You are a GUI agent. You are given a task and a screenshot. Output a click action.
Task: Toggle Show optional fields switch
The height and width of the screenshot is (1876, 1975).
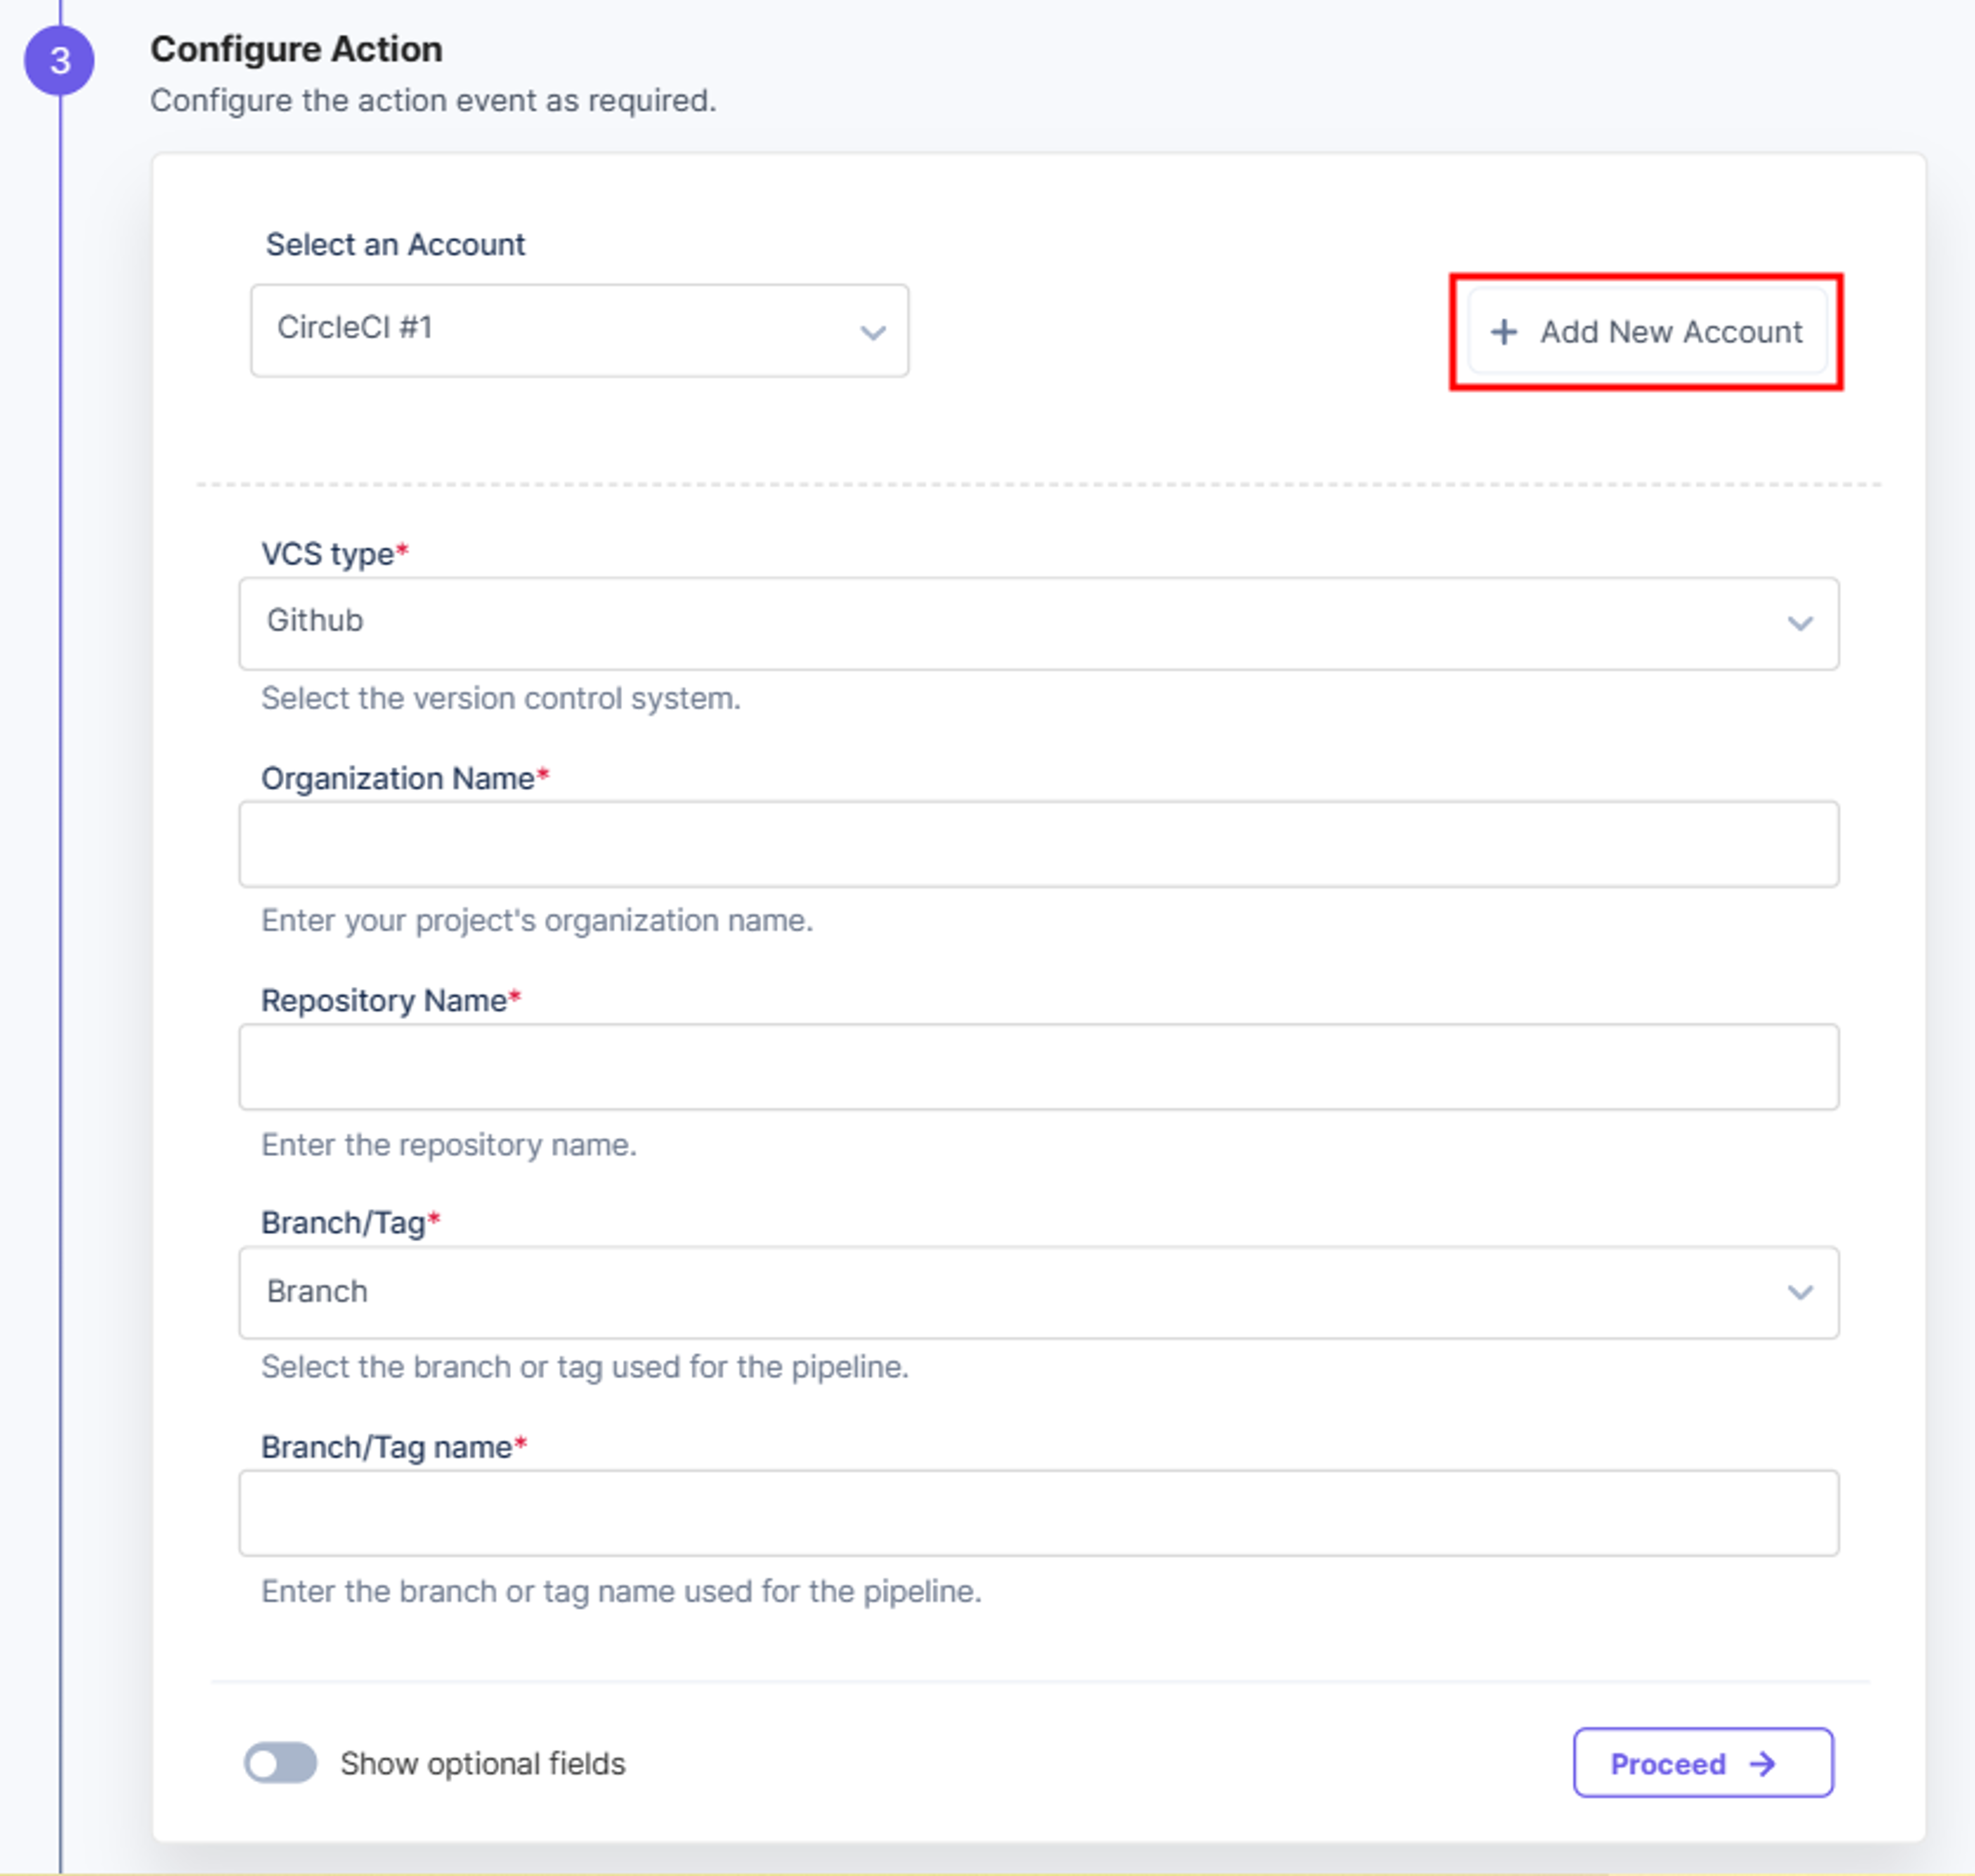click(x=281, y=1762)
